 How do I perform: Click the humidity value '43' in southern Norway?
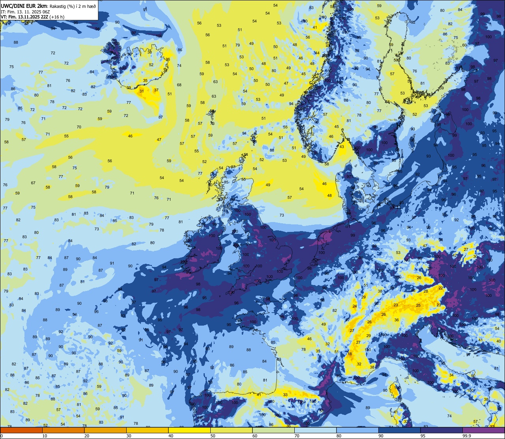click(x=342, y=147)
